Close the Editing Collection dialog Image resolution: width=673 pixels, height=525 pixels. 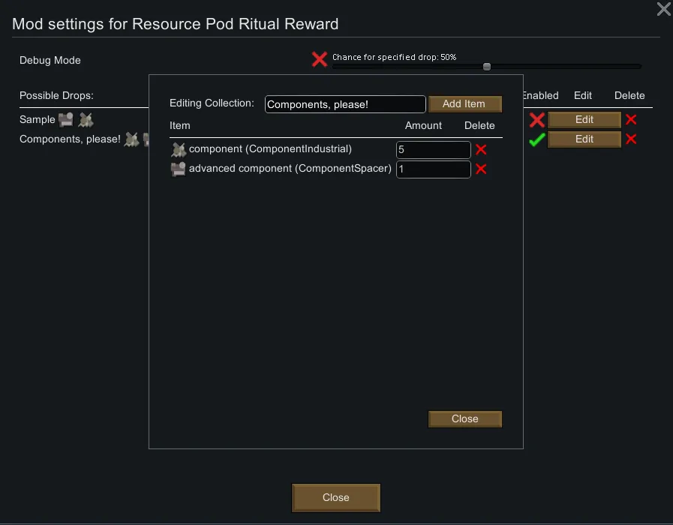pyautogui.click(x=464, y=419)
